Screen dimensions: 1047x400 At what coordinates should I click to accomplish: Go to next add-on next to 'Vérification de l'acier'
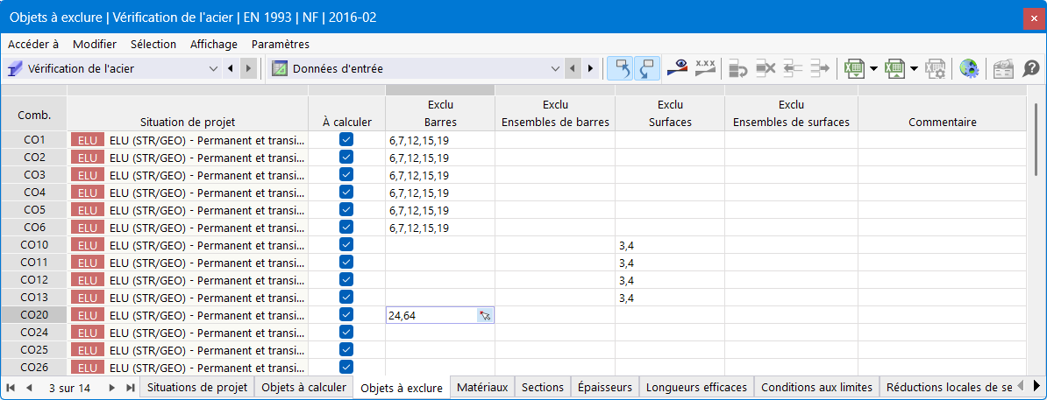[248, 68]
